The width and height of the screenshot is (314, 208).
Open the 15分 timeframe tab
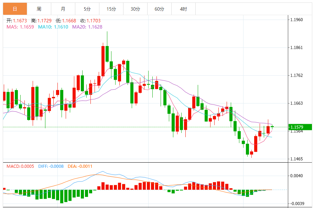tap(111, 9)
